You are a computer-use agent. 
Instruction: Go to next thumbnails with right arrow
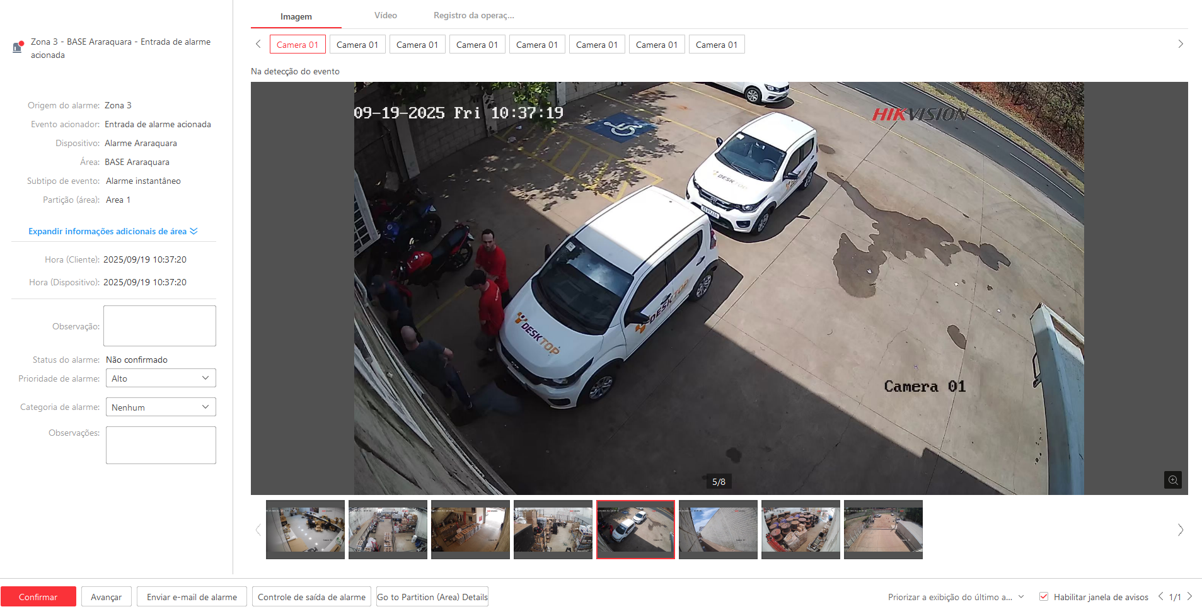click(x=1180, y=530)
